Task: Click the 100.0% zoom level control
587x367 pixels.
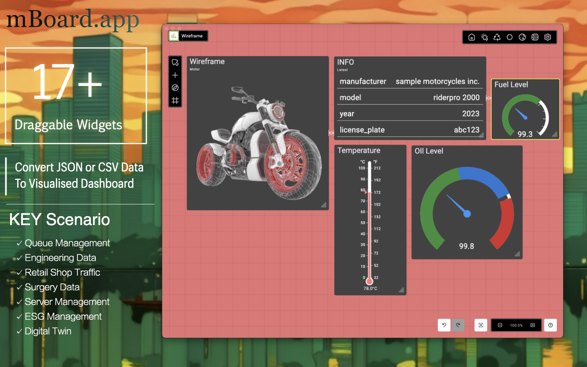Action: 516,325
